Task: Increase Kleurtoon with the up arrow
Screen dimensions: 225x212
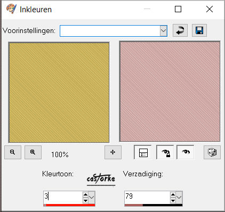Action: tap(85, 194)
